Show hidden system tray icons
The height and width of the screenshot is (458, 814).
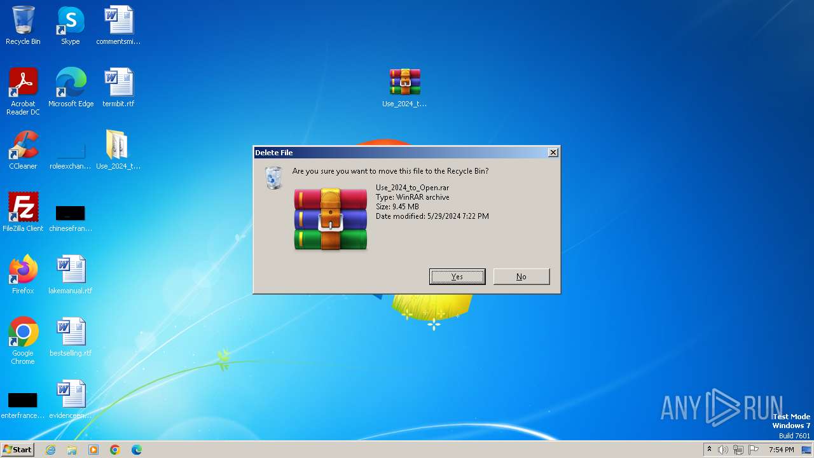coord(710,450)
